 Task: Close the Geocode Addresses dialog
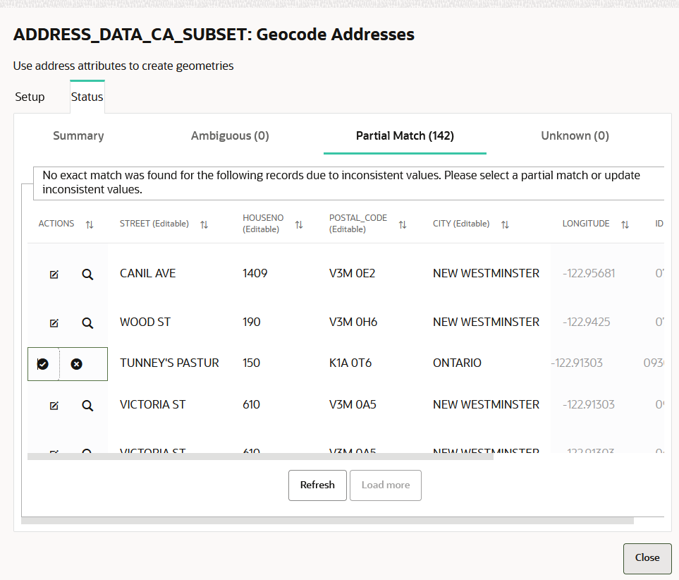point(647,558)
